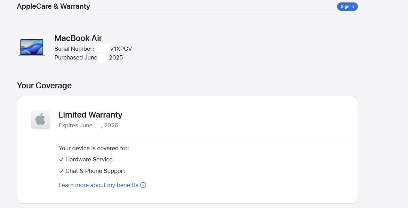Image resolution: width=408 pixels, height=208 pixels.
Task: Click the checkmark beside Chat & Phone Support
Action: [x=61, y=171]
